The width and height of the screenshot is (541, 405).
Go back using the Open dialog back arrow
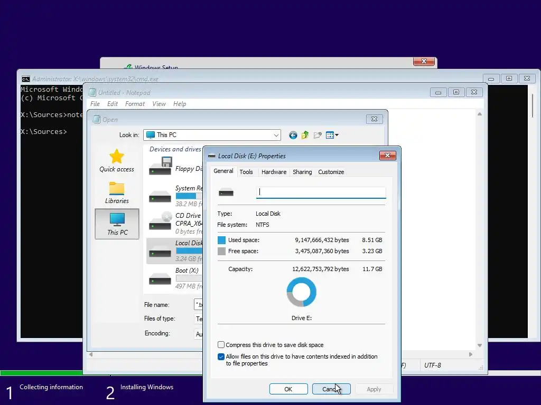[293, 136]
